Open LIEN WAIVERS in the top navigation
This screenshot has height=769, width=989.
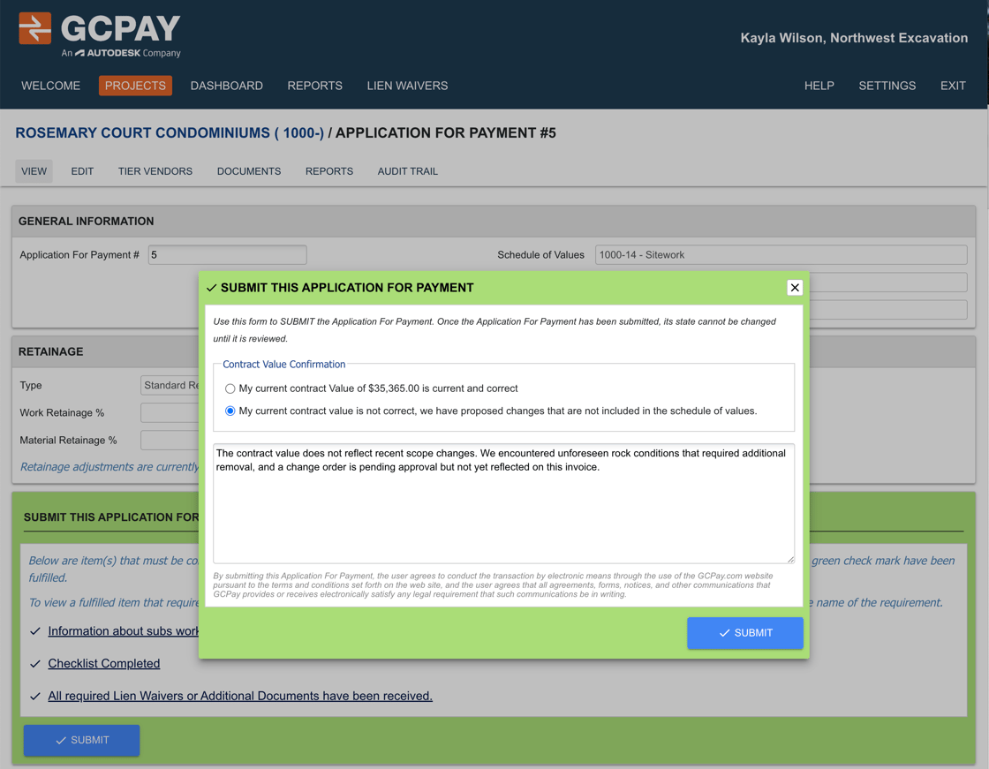pos(407,86)
